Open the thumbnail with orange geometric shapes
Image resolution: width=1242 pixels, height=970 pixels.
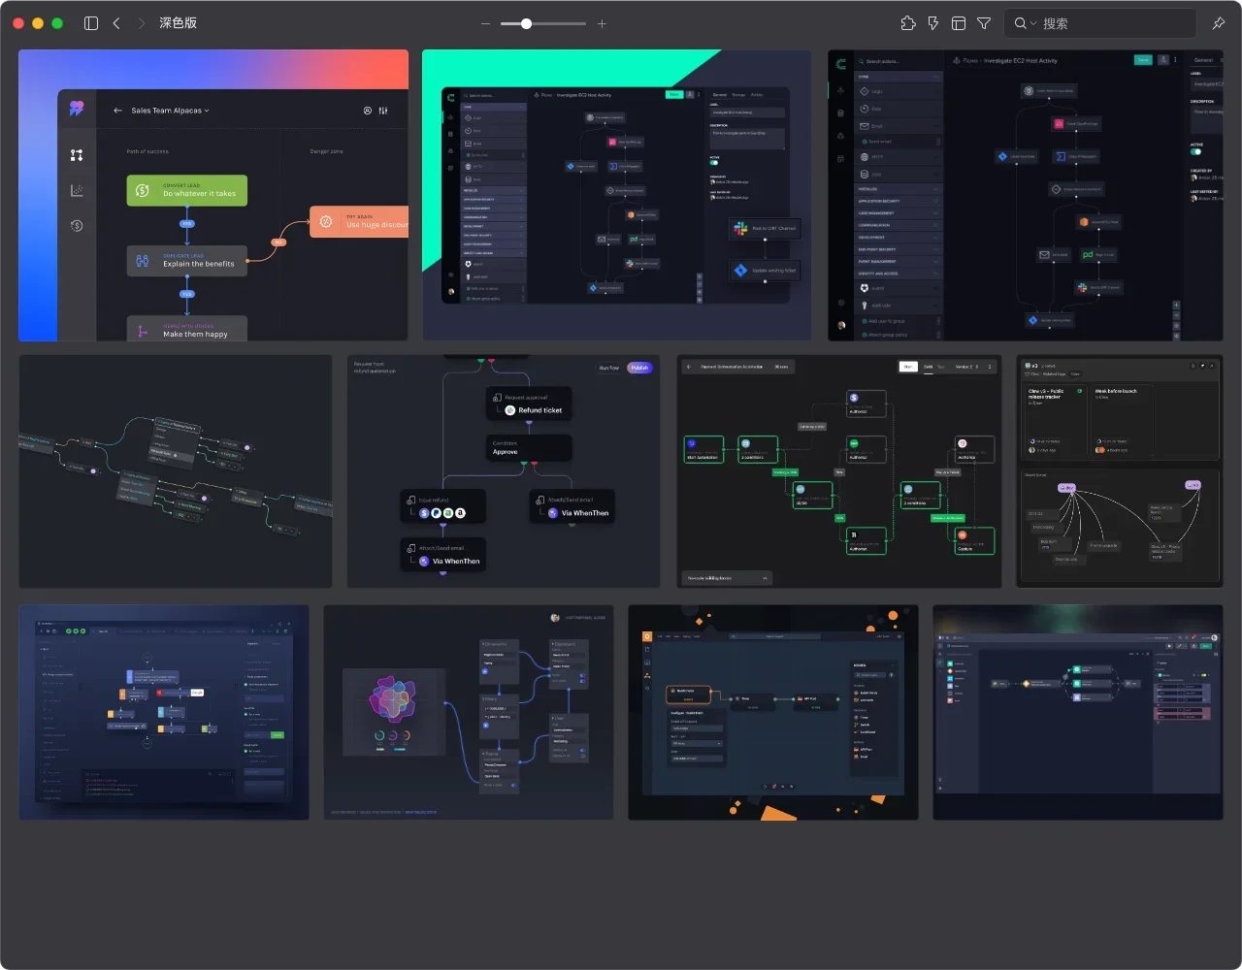[772, 713]
